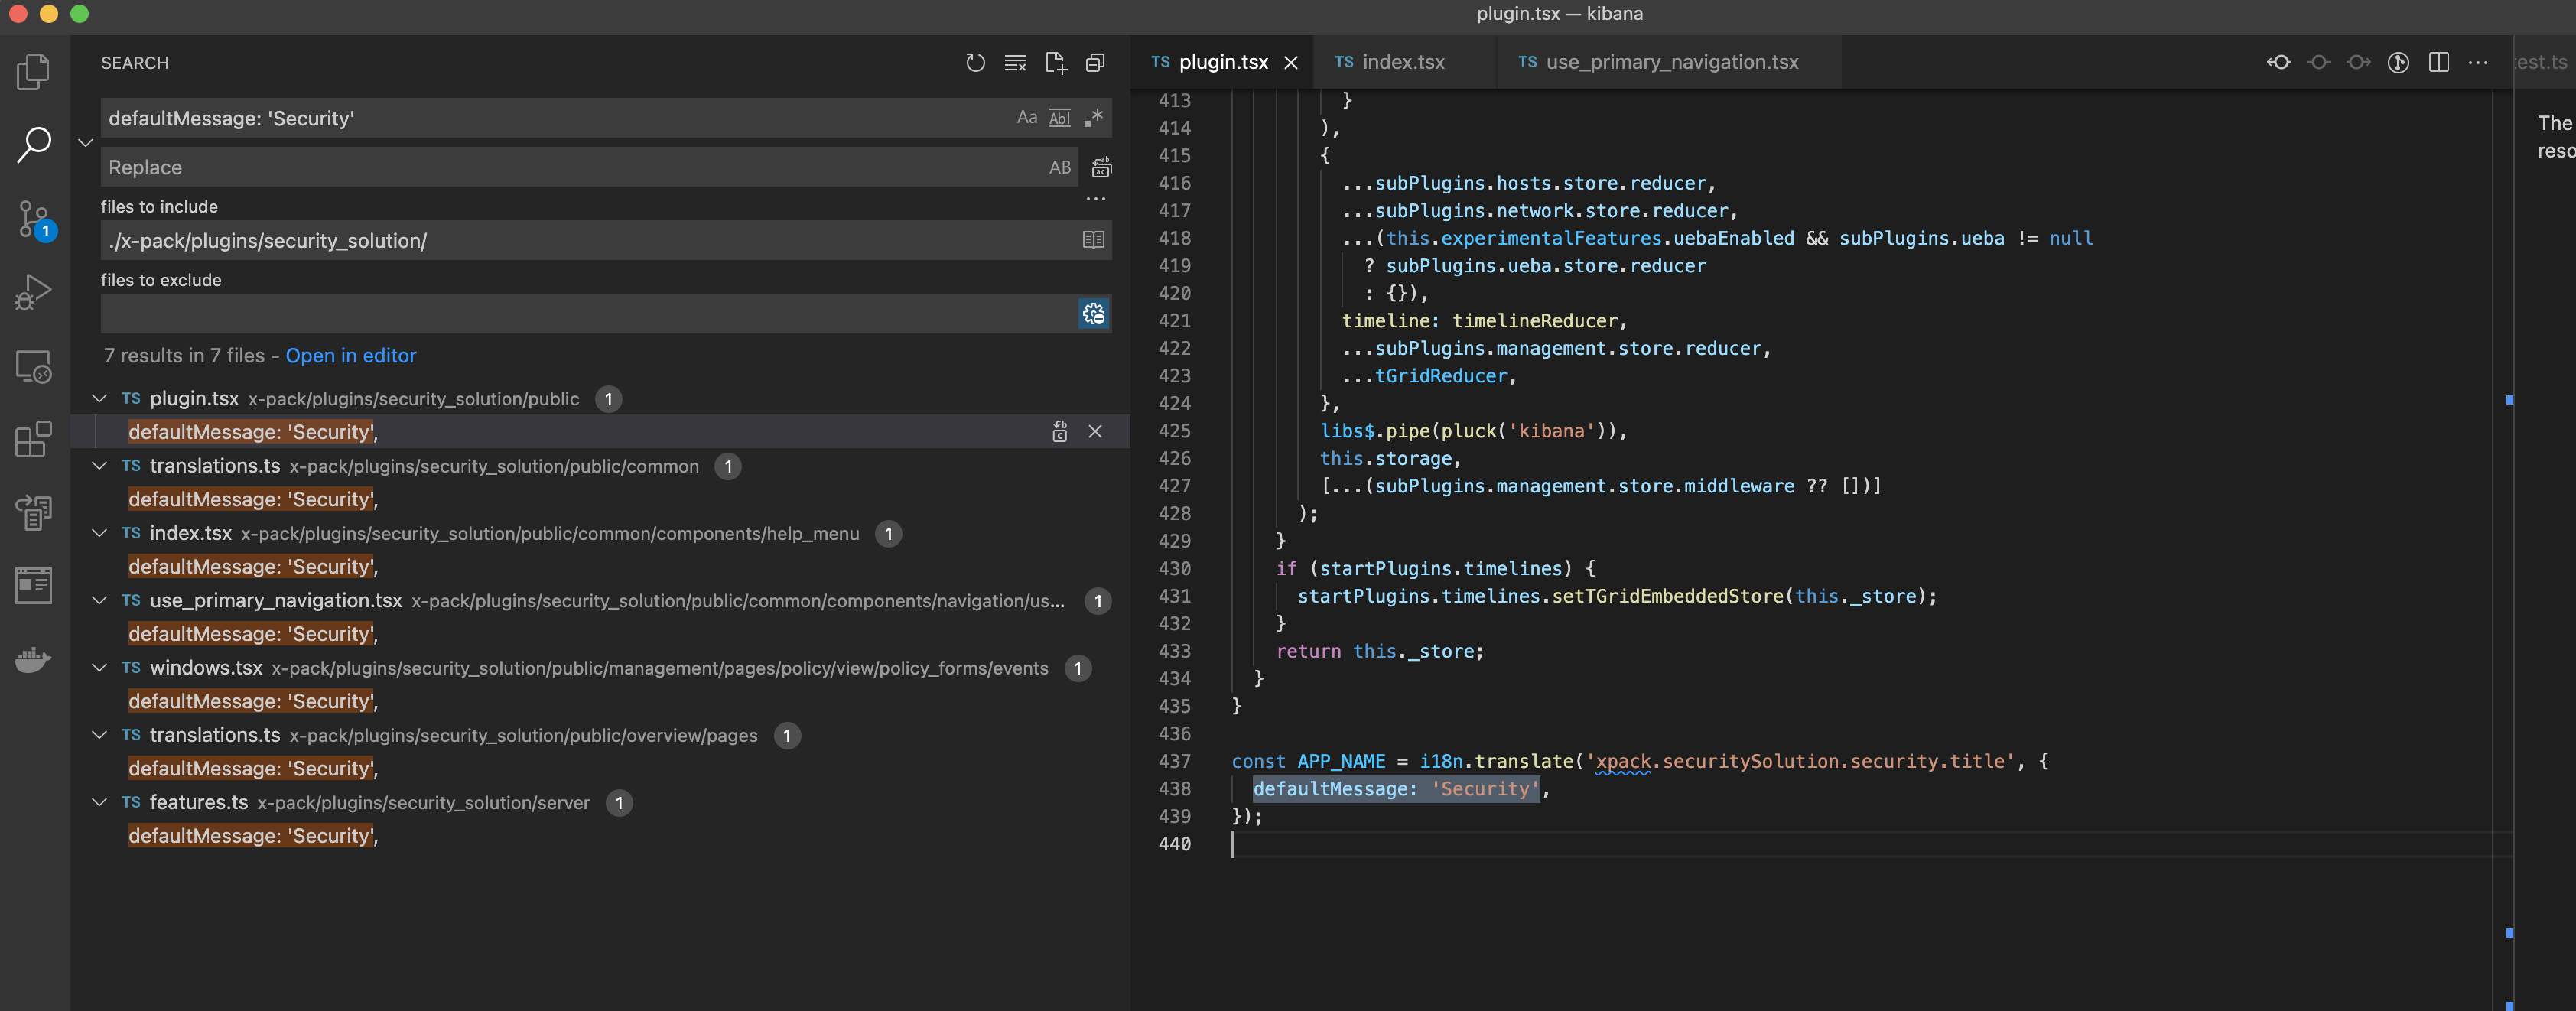The width and height of the screenshot is (2576, 1011).
Task: Open the Run and Debug view
Action: point(33,293)
